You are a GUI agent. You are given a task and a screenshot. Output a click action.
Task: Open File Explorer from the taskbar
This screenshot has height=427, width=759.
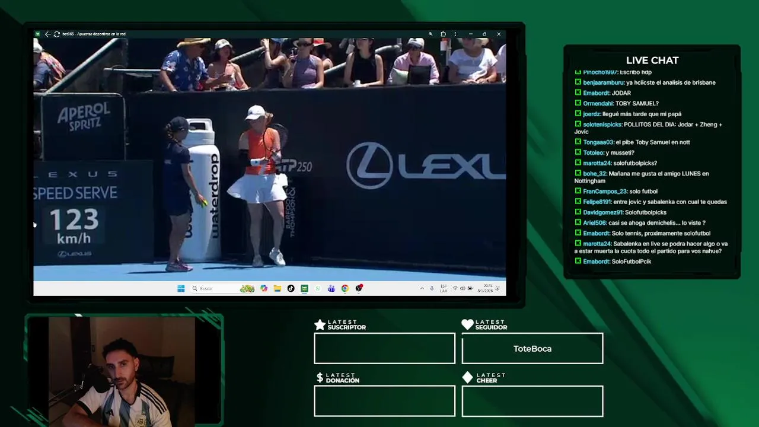click(x=277, y=288)
